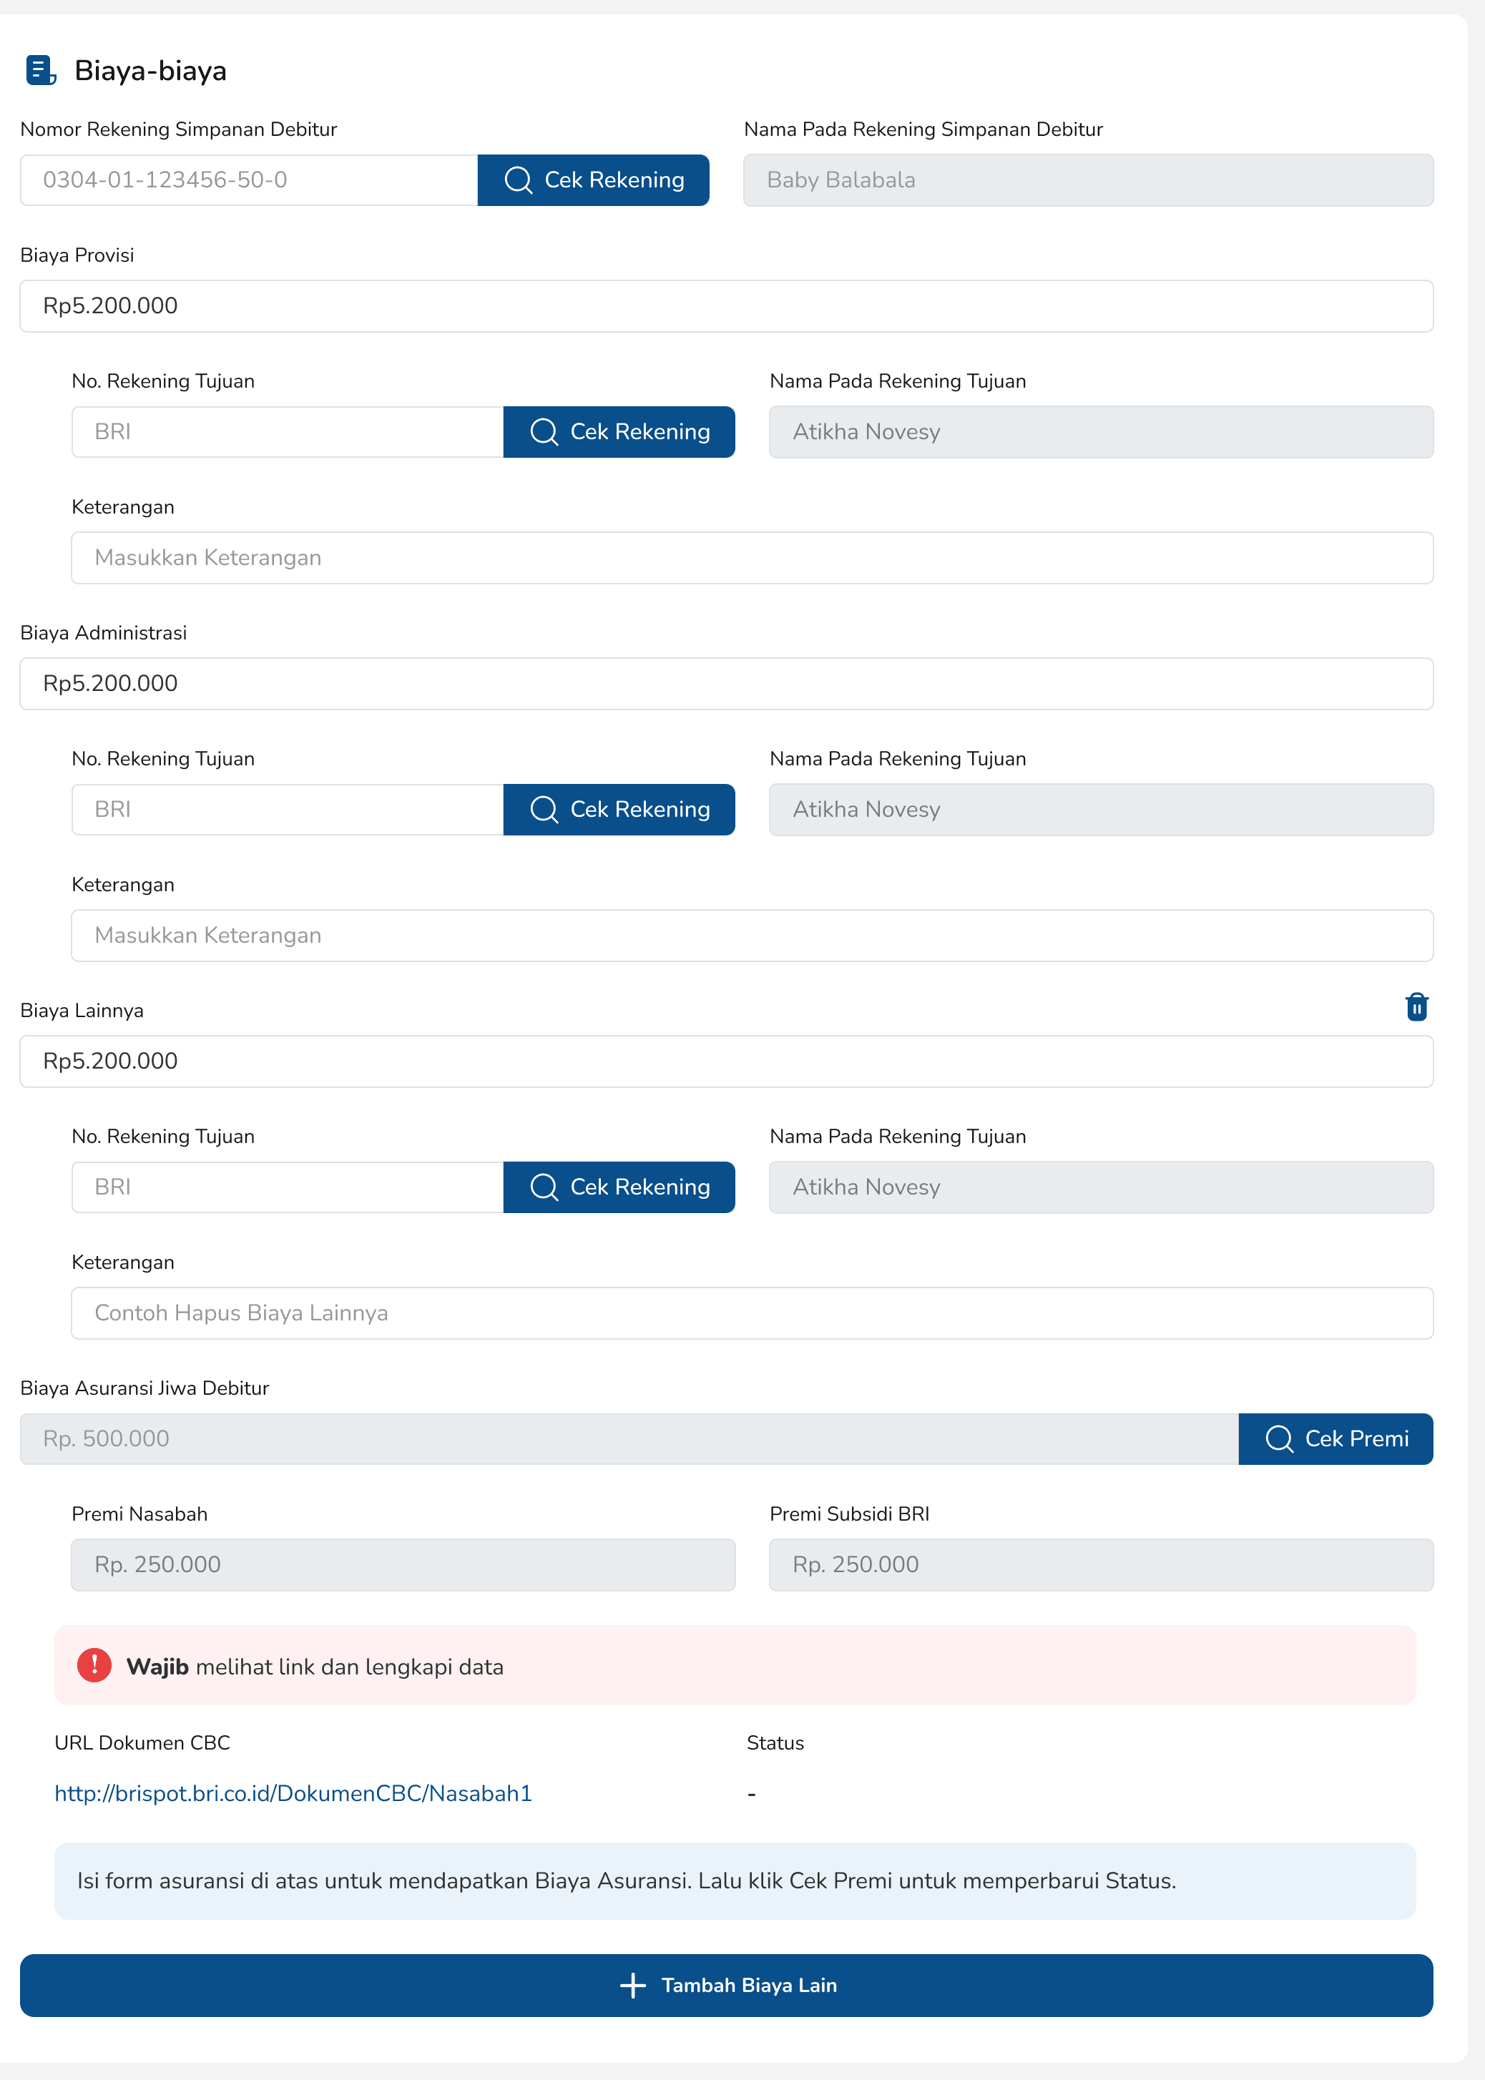This screenshot has width=1485, height=2080.
Task: Click Atikha Novesy field under Biaya Provisi
Action: [x=1101, y=431]
